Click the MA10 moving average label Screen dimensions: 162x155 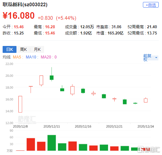click(x=32, y=57)
